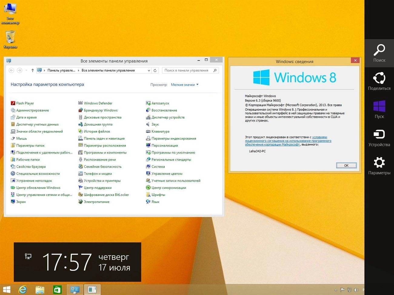Click the volume tray icon
Image resolution: width=394 pixels, height=295 pixels.
[356, 290]
